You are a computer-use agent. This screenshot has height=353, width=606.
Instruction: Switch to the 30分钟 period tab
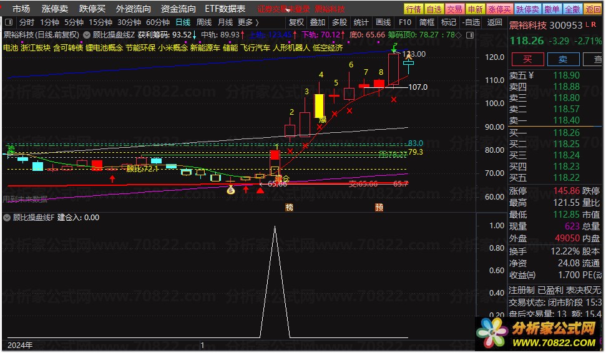coord(129,22)
